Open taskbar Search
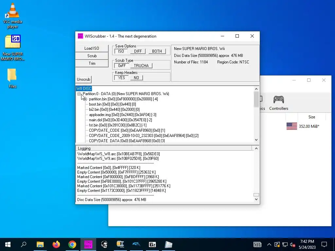This screenshot has width=335, height=251. tap(24, 244)
